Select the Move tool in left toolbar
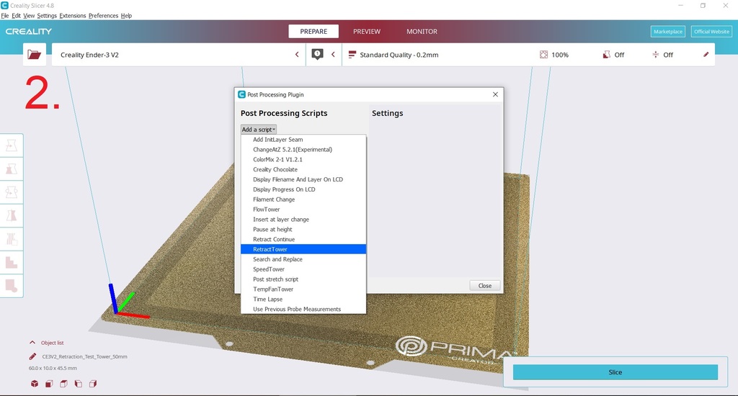This screenshot has height=396, width=738. point(12,145)
